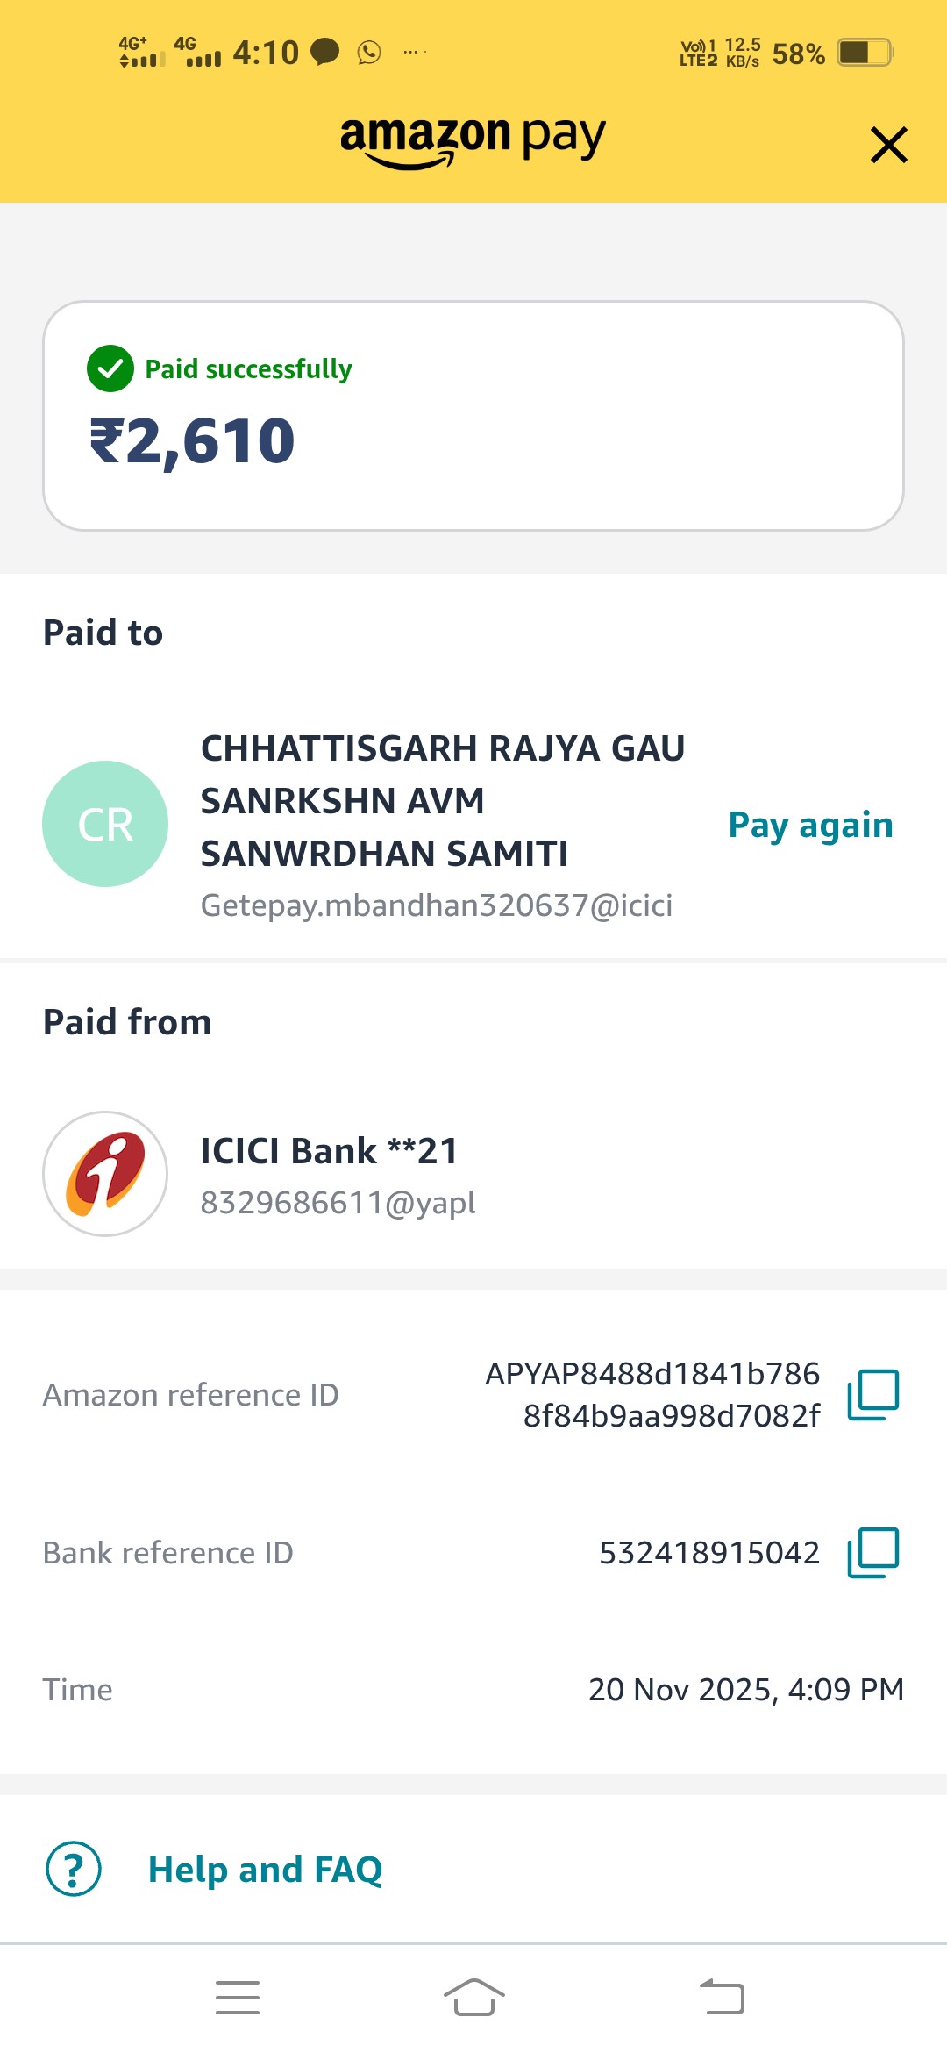The image size is (947, 2053).
Task: Tap the Help and FAQ question mark icon
Action: (x=74, y=1869)
